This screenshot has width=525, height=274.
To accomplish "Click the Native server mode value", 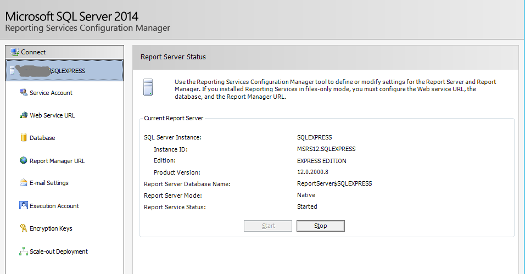I will point(306,195).
